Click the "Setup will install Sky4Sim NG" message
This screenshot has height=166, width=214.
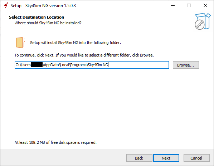click(x=76, y=43)
